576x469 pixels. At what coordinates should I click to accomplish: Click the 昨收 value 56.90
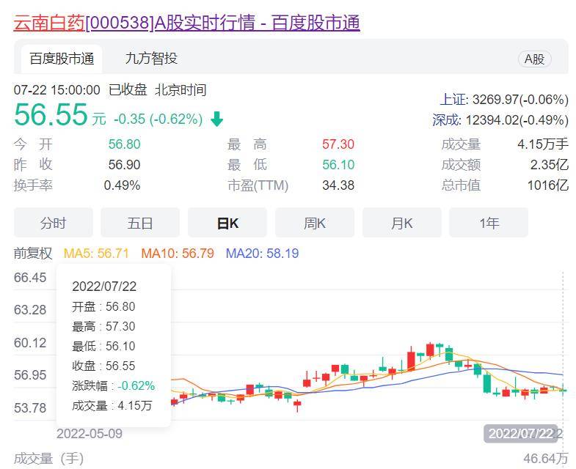point(124,165)
